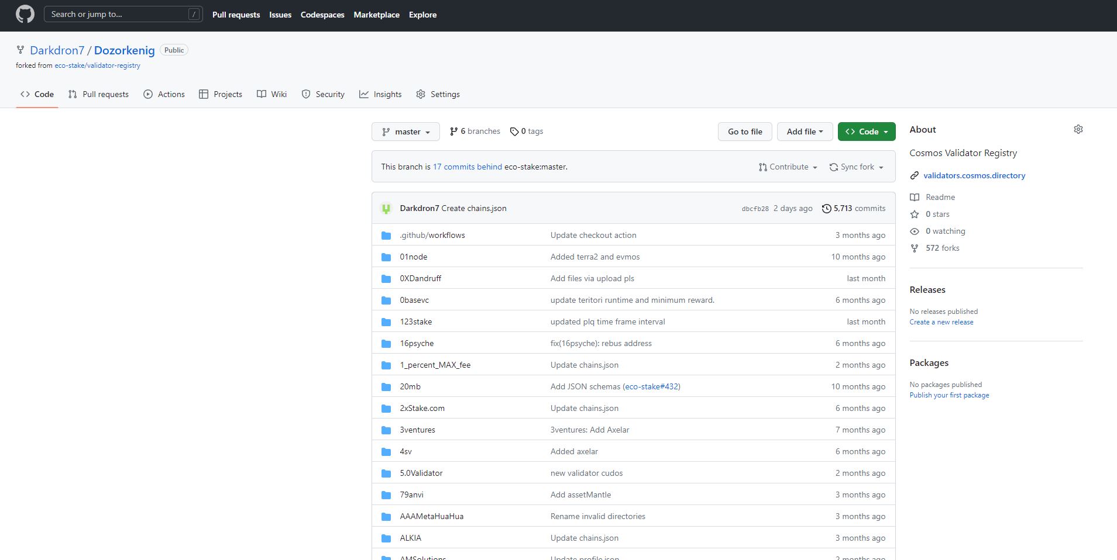
Task: Open the green Code dropdown
Action: (x=866, y=132)
